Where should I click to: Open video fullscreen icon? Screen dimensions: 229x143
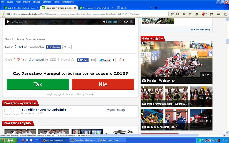(132, 22)
